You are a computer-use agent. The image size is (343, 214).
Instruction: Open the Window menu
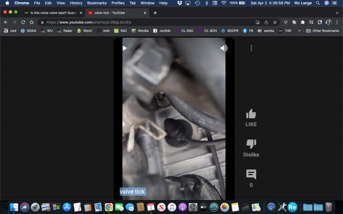pos(147,3)
